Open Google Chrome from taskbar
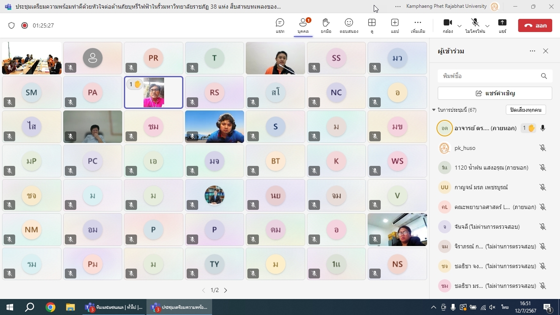 [x=50, y=307]
